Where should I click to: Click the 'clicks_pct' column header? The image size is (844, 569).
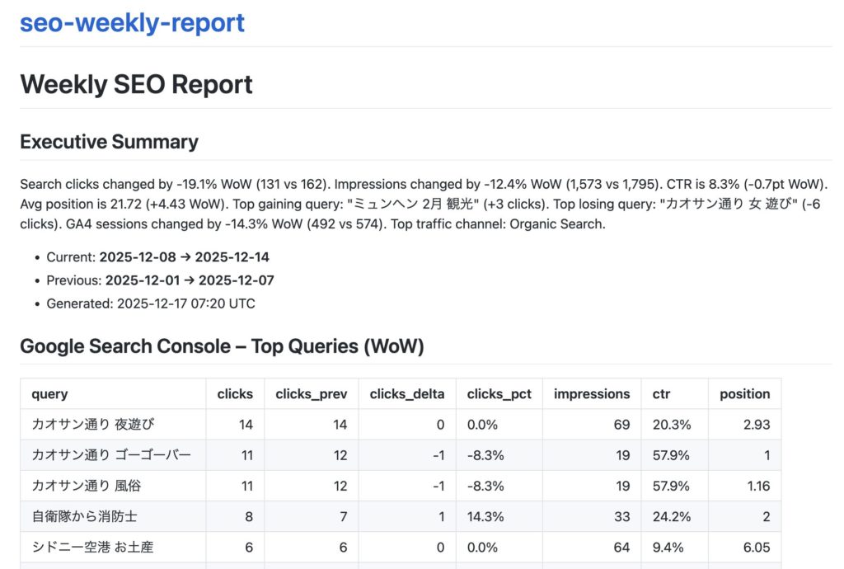[499, 394]
